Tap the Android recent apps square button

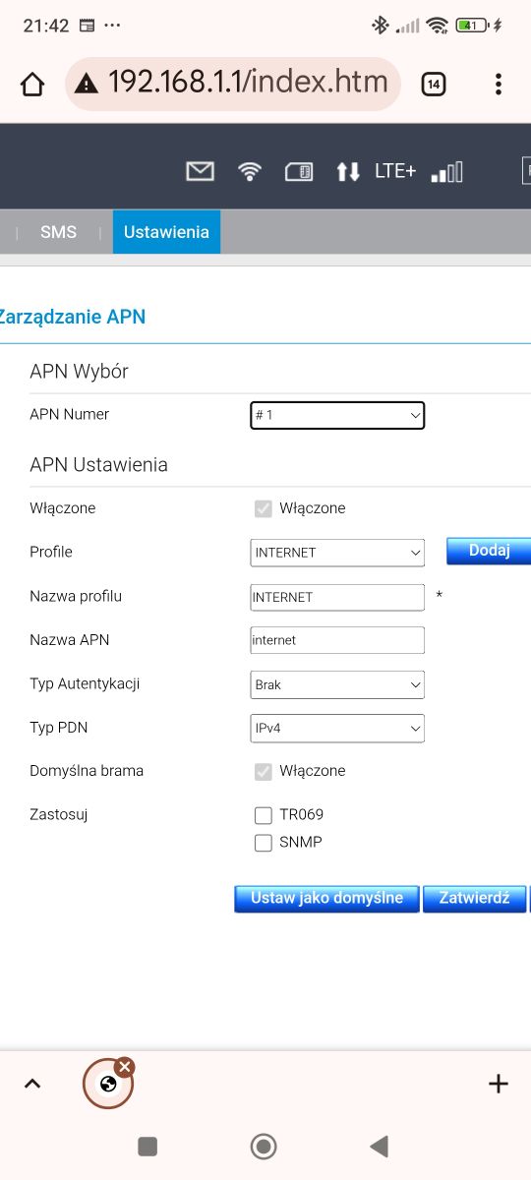(147, 1146)
